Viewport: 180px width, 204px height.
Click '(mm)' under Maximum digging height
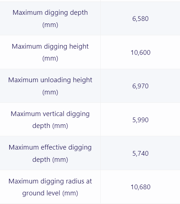click(50, 58)
